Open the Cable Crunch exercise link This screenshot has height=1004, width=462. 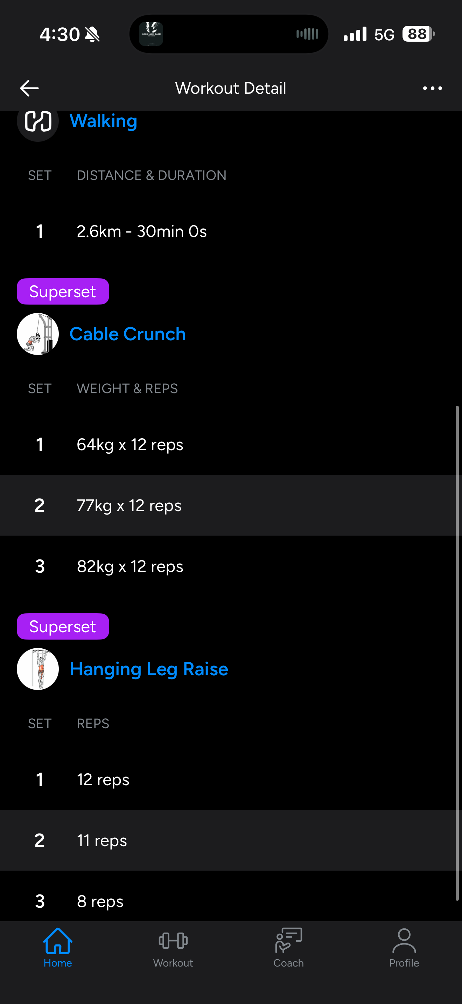127,334
